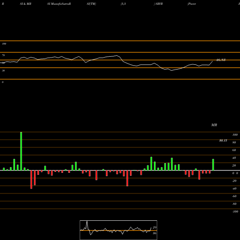Screen dimensions: 240x240
Task: Click the MR axis label 40
Action: pos(234,158)
